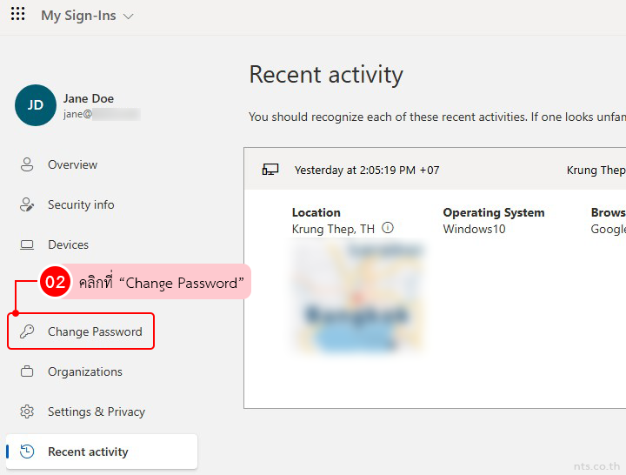Click the Security info icon
Screen dimensions: 626x475
[x=27, y=205]
